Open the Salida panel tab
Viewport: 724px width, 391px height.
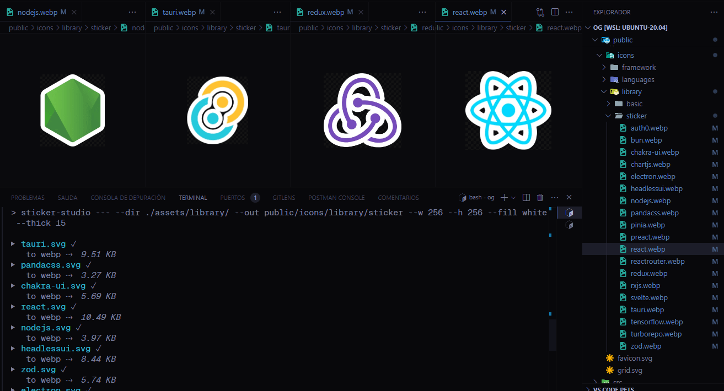coord(67,198)
